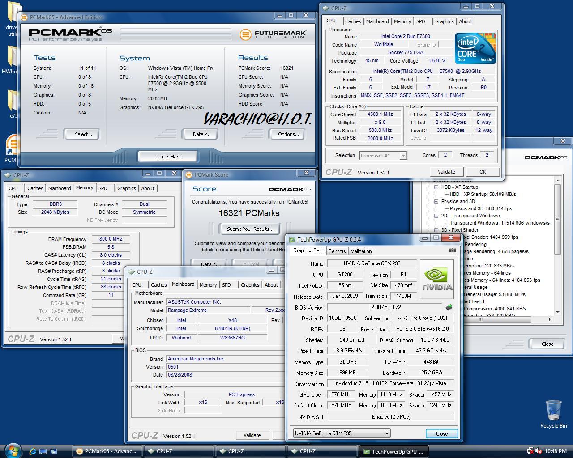Click Validate in the top CPU-Z window
573x458 pixels.
coord(446,172)
